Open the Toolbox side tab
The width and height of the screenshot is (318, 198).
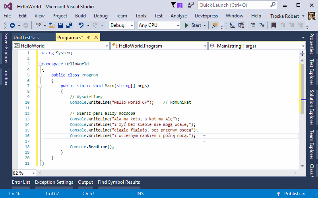click(6, 77)
